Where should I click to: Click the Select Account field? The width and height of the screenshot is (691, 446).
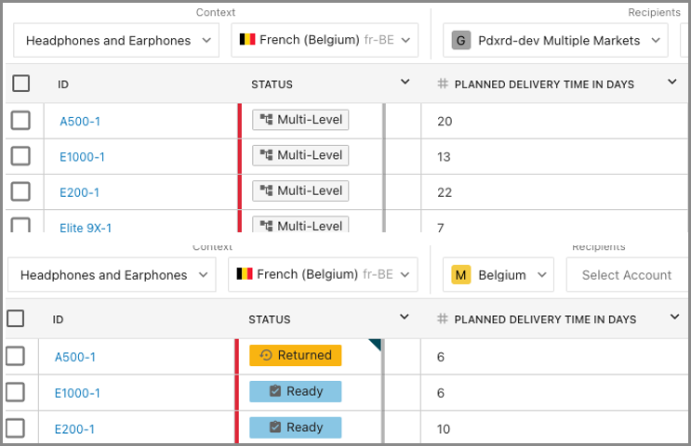tap(626, 275)
